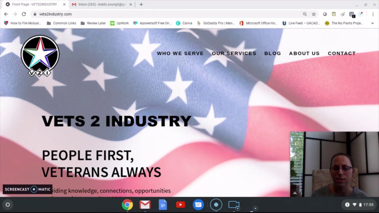The width and height of the screenshot is (379, 213).
Task: Click the OUR SERVICES navigation link
Action: coord(234,53)
